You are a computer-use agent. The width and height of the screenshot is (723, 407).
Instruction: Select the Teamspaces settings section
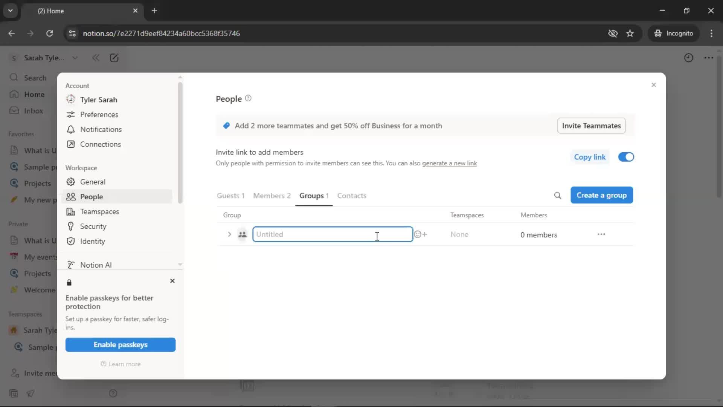[x=118, y=211]
